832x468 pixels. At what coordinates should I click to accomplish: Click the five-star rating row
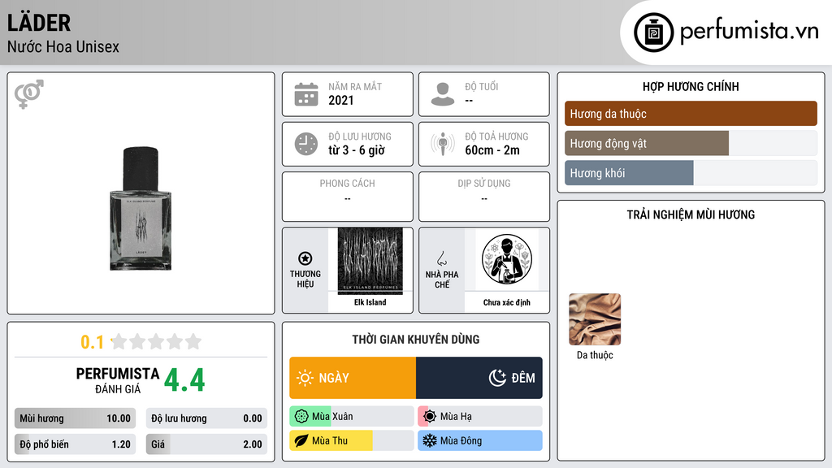pos(156,342)
